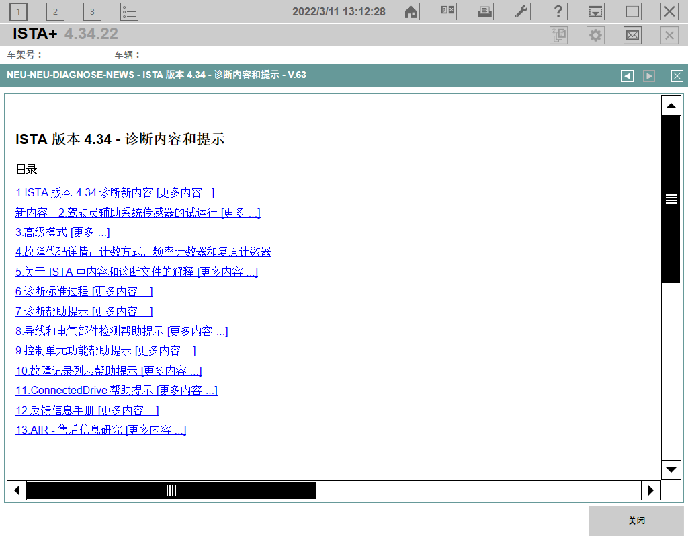Open link 12 反馈信息手册
688x538 pixels.
tap(87, 410)
